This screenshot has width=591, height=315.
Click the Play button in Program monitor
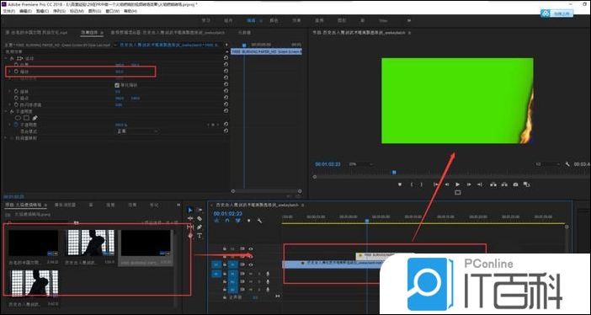pyautogui.click(x=458, y=184)
